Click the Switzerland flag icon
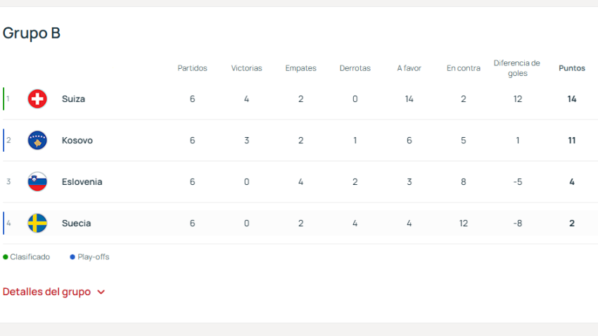598x336 pixels. pyautogui.click(x=37, y=99)
